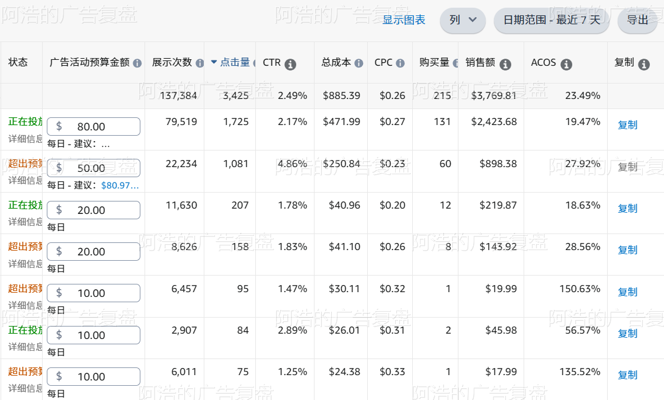Click 详细信息 under first 正在投放 status

[x=25, y=139]
